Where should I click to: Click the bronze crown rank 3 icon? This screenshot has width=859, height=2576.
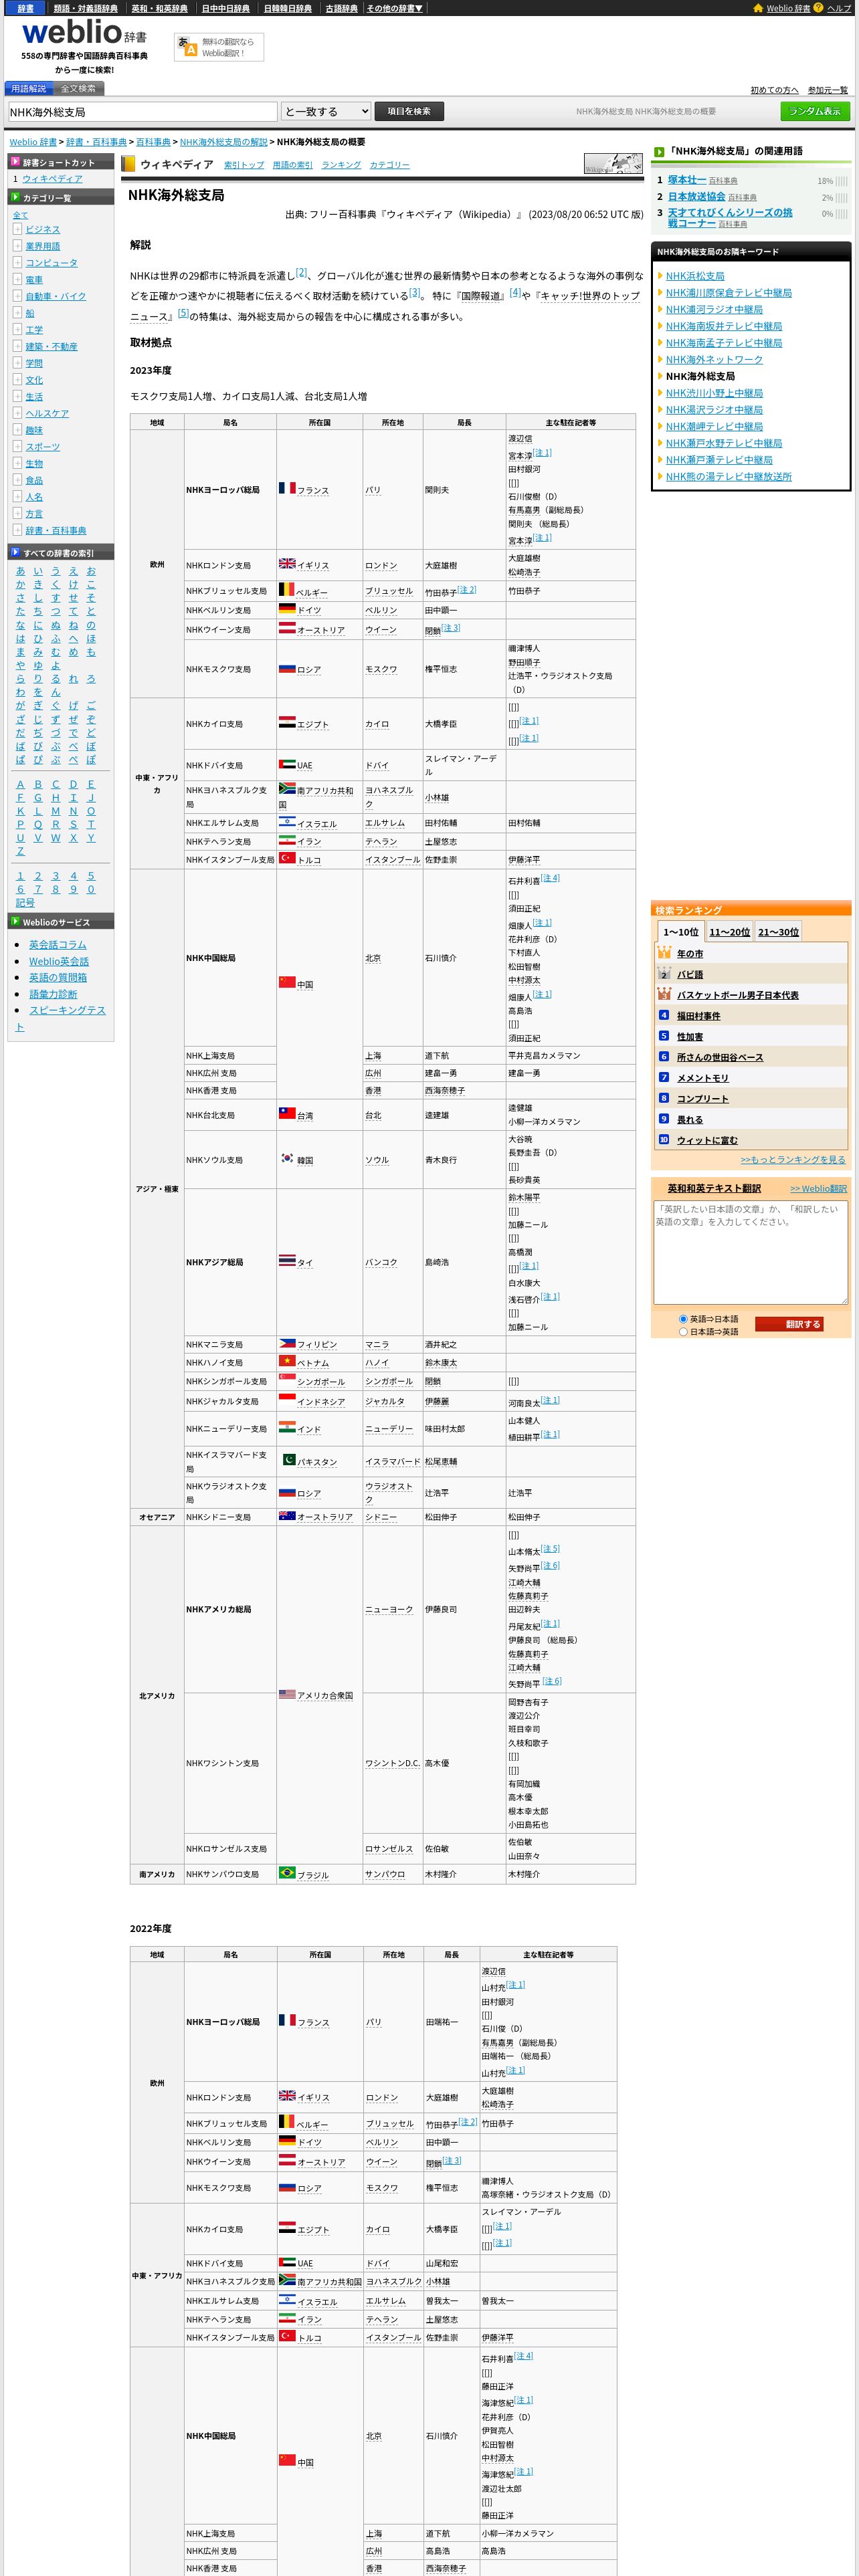coord(664,994)
